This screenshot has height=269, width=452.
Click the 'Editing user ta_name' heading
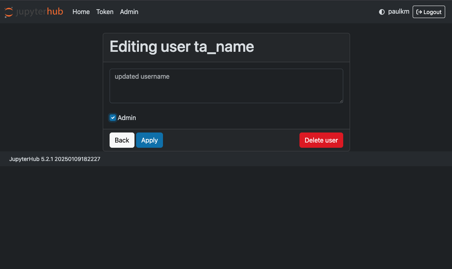point(181,47)
